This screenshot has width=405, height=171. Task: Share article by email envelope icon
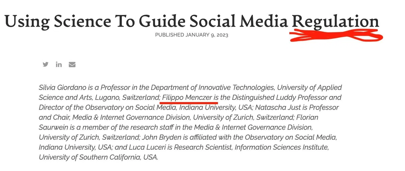[x=72, y=64]
